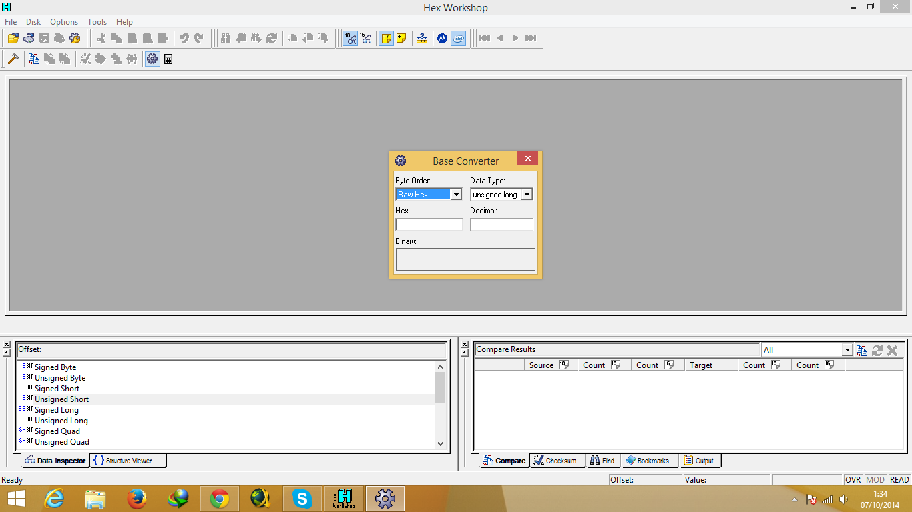Toggle the OVR indicator in status bar
This screenshot has height=512, width=912.
coord(853,480)
